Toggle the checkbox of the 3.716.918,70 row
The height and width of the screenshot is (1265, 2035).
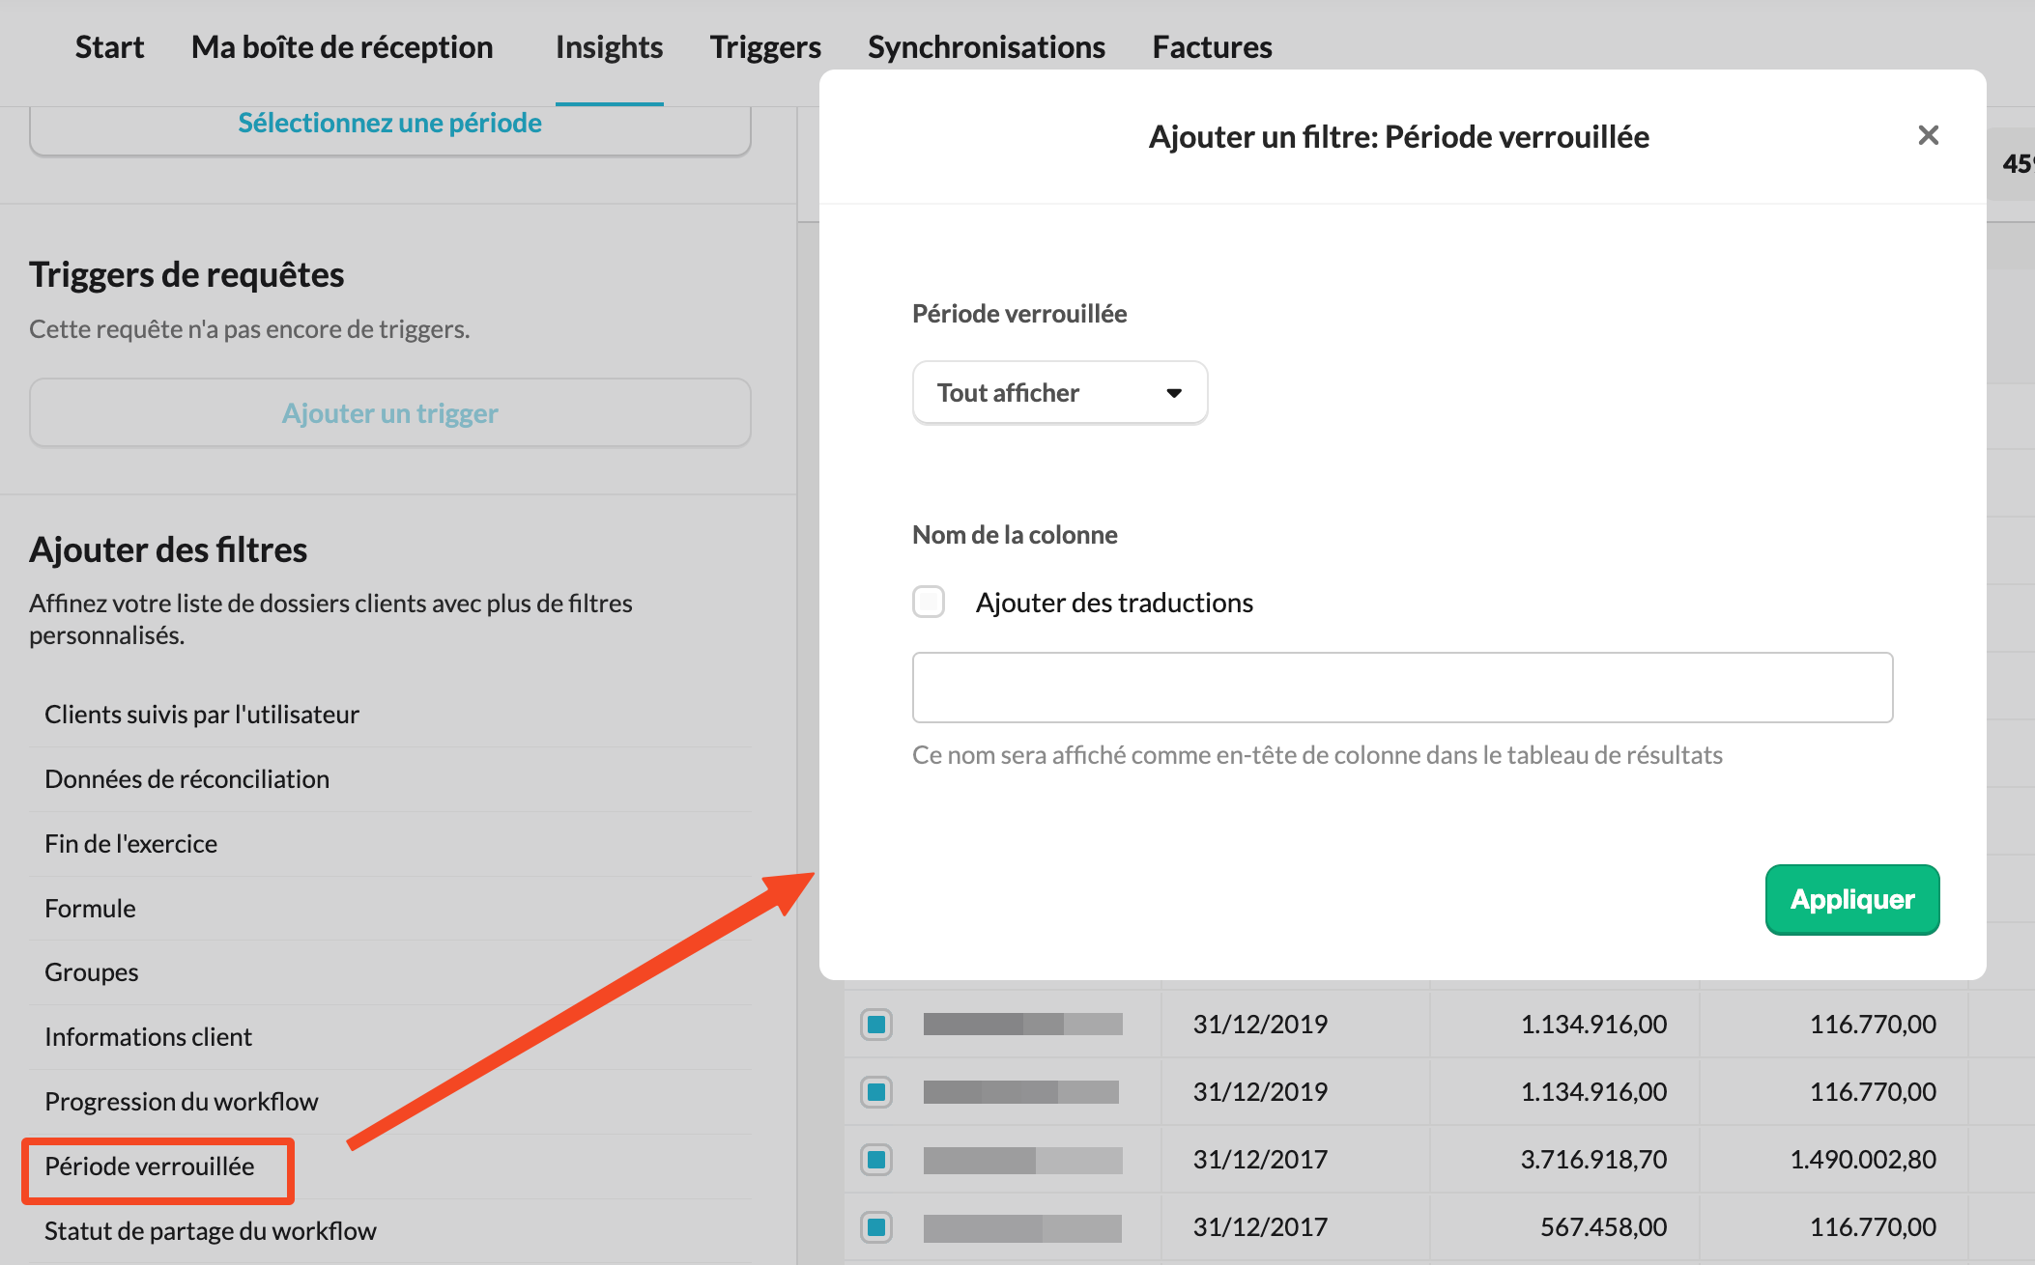coord(876,1159)
